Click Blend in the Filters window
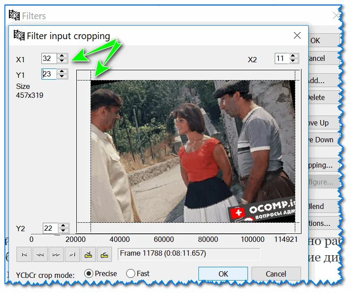Viewport: 351px width, 293px height. click(x=324, y=206)
